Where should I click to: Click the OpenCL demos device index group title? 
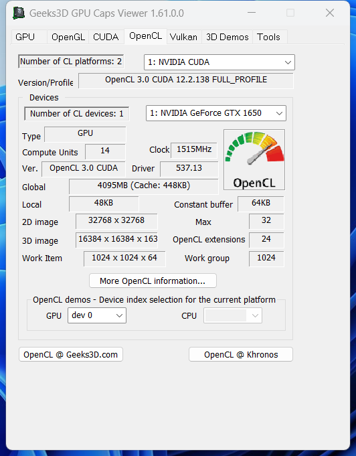click(154, 300)
